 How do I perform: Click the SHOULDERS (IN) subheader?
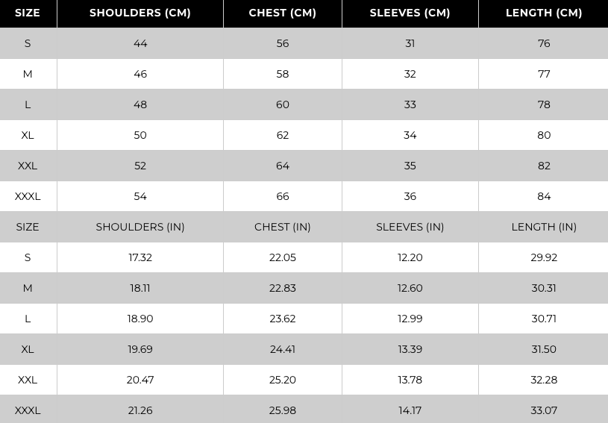coord(140,227)
